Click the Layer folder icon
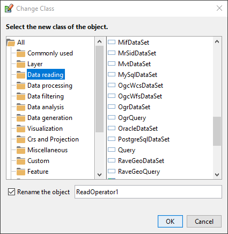228x234 pixels. tap(21, 64)
